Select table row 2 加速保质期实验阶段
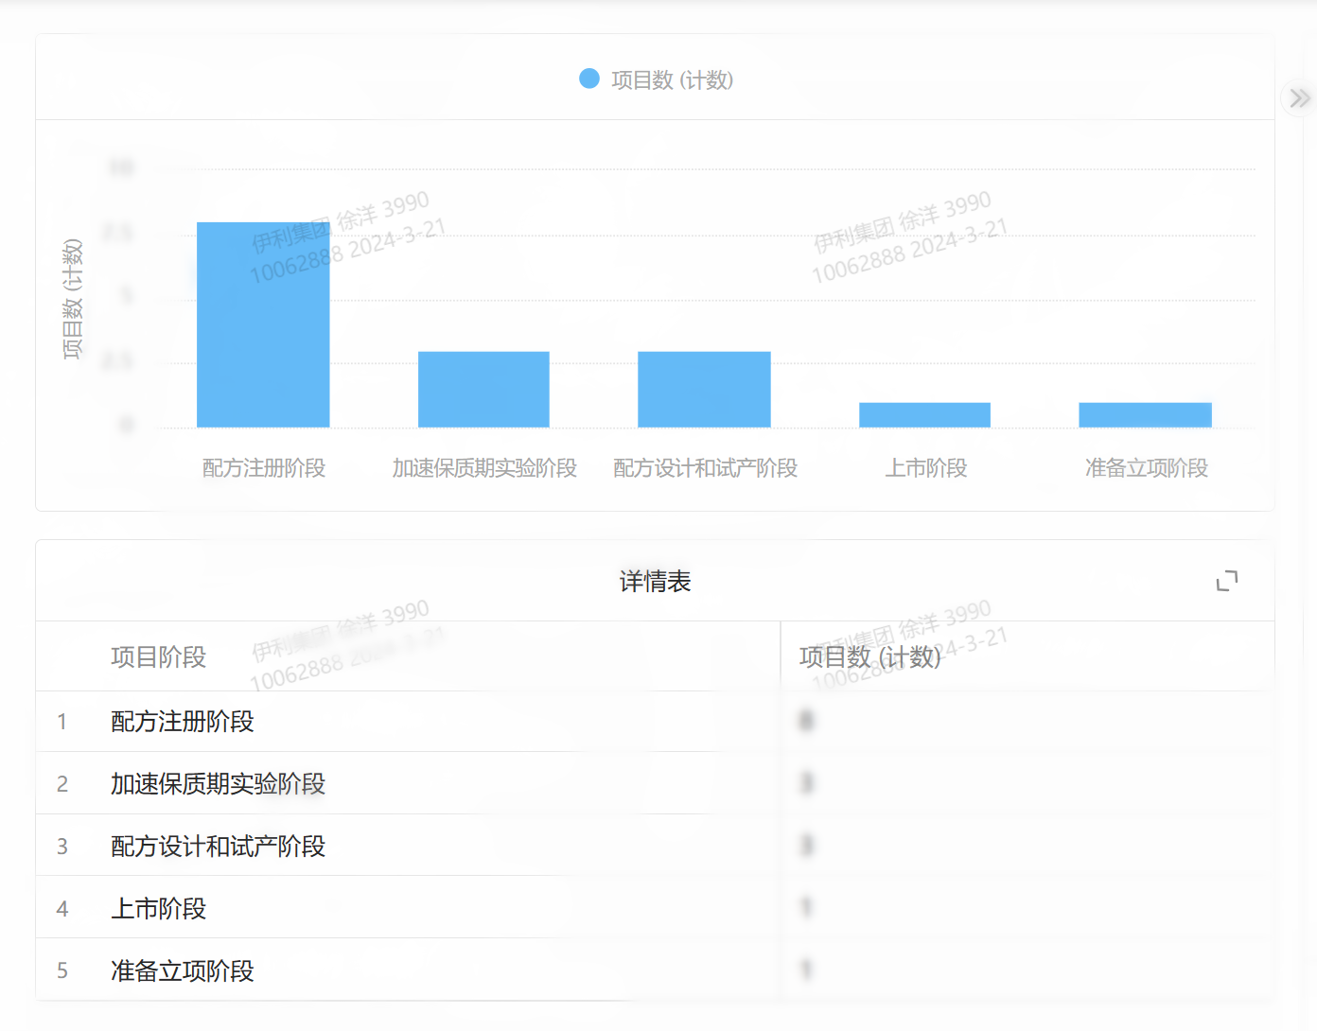The height and width of the screenshot is (1031, 1317). tap(655, 783)
